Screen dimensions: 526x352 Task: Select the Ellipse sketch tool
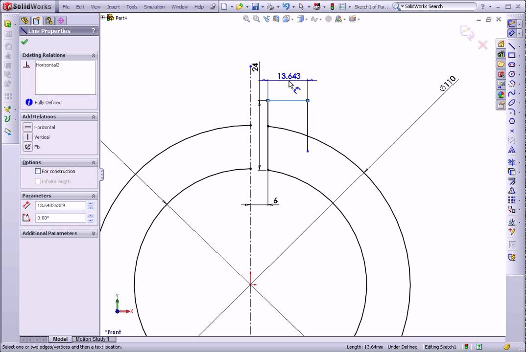click(512, 103)
